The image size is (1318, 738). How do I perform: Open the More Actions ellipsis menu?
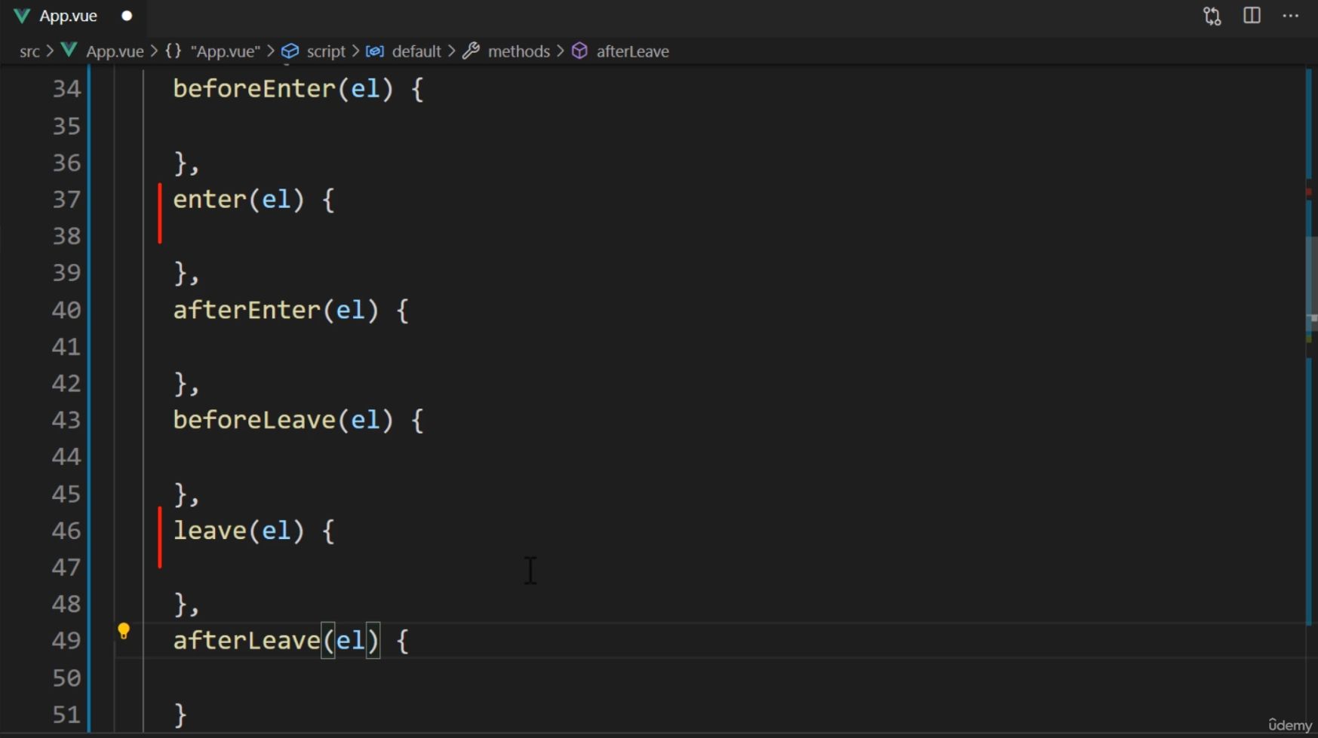[1291, 16]
